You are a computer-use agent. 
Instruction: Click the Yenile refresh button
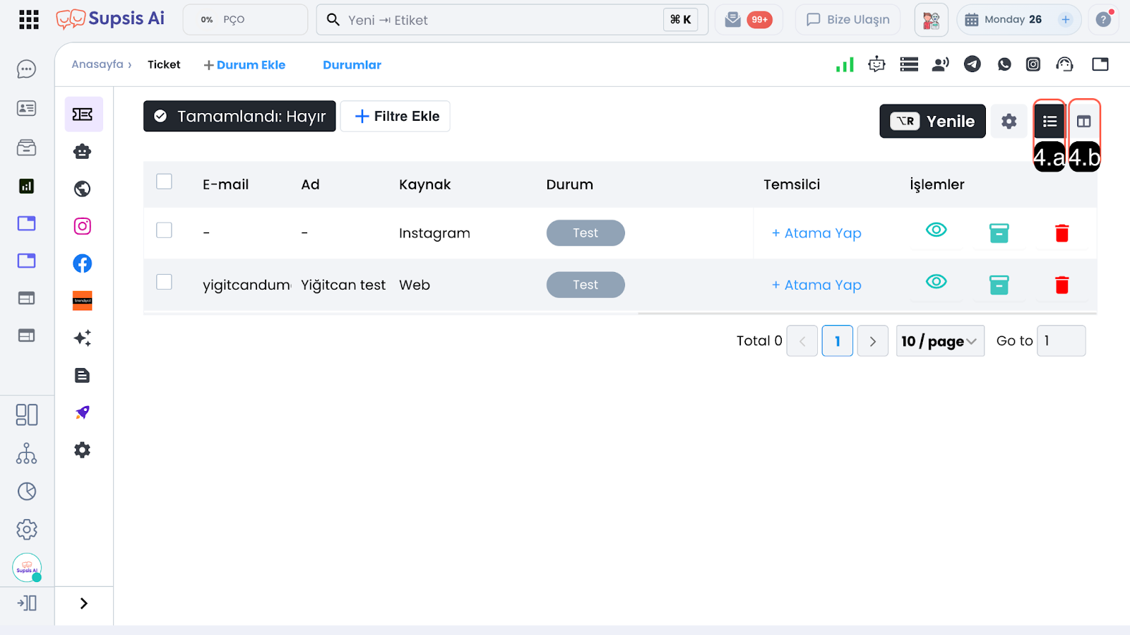point(932,121)
